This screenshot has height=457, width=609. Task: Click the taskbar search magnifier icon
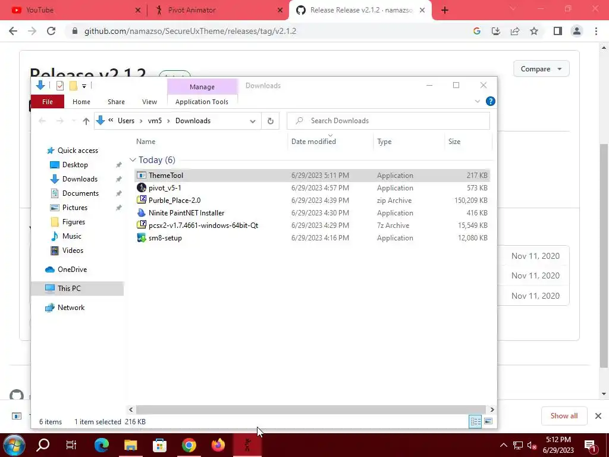43,445
